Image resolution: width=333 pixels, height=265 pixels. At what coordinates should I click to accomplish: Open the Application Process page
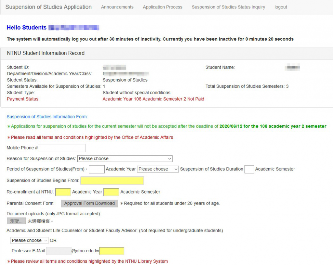[x=163, y=7]
